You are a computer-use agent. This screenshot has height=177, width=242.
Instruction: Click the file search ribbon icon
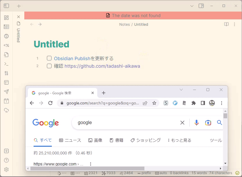pos(6,55)
